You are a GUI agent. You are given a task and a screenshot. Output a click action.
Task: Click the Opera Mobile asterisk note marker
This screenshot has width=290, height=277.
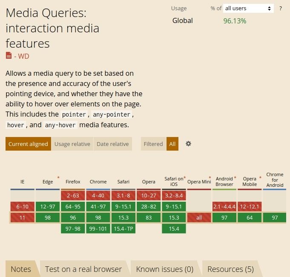coord(260,177)
